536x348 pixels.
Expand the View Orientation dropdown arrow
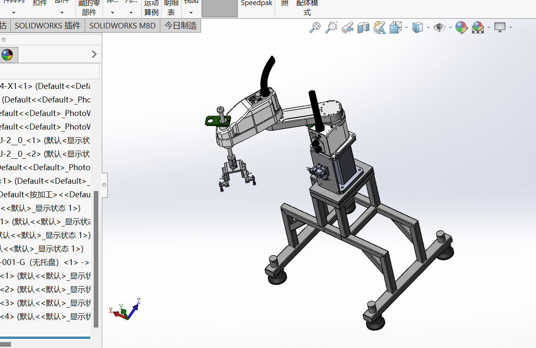pyautogui.click(x=406, y=28)
